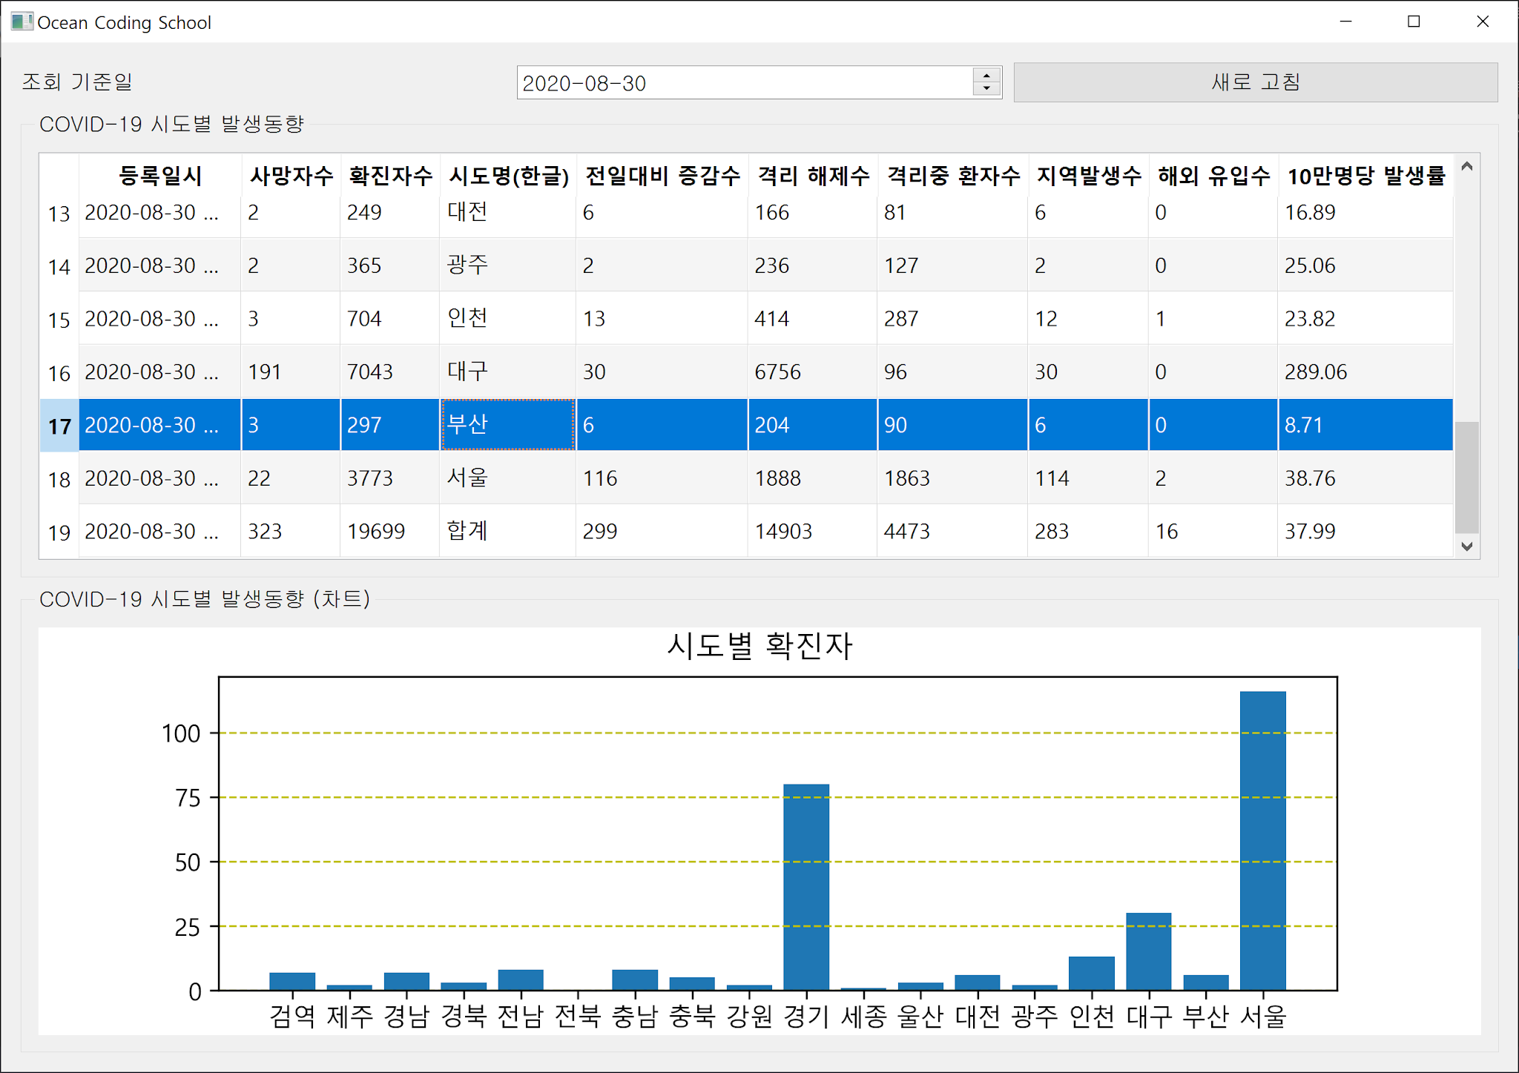1519x1073 pixels.
Task: Click the 8.71 cell in selected row
Action: pyautogui.click(x=1365, y=425)
